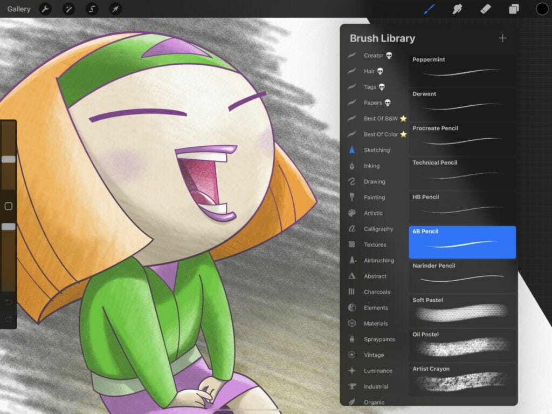Viewport: 552px width, 414px height.
Task: Tap the brush size slider handle
Action: 9,159
